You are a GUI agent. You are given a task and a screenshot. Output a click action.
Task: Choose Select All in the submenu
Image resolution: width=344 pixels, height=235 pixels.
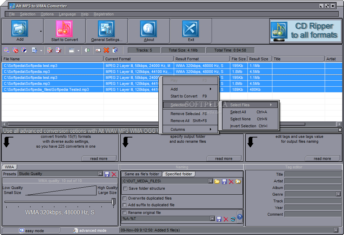point(250,112)
